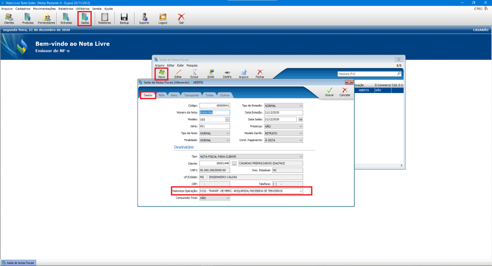492x266 pixels.
Task: Click the Saídas toolbar icon
Action: [x=85, y=18]
